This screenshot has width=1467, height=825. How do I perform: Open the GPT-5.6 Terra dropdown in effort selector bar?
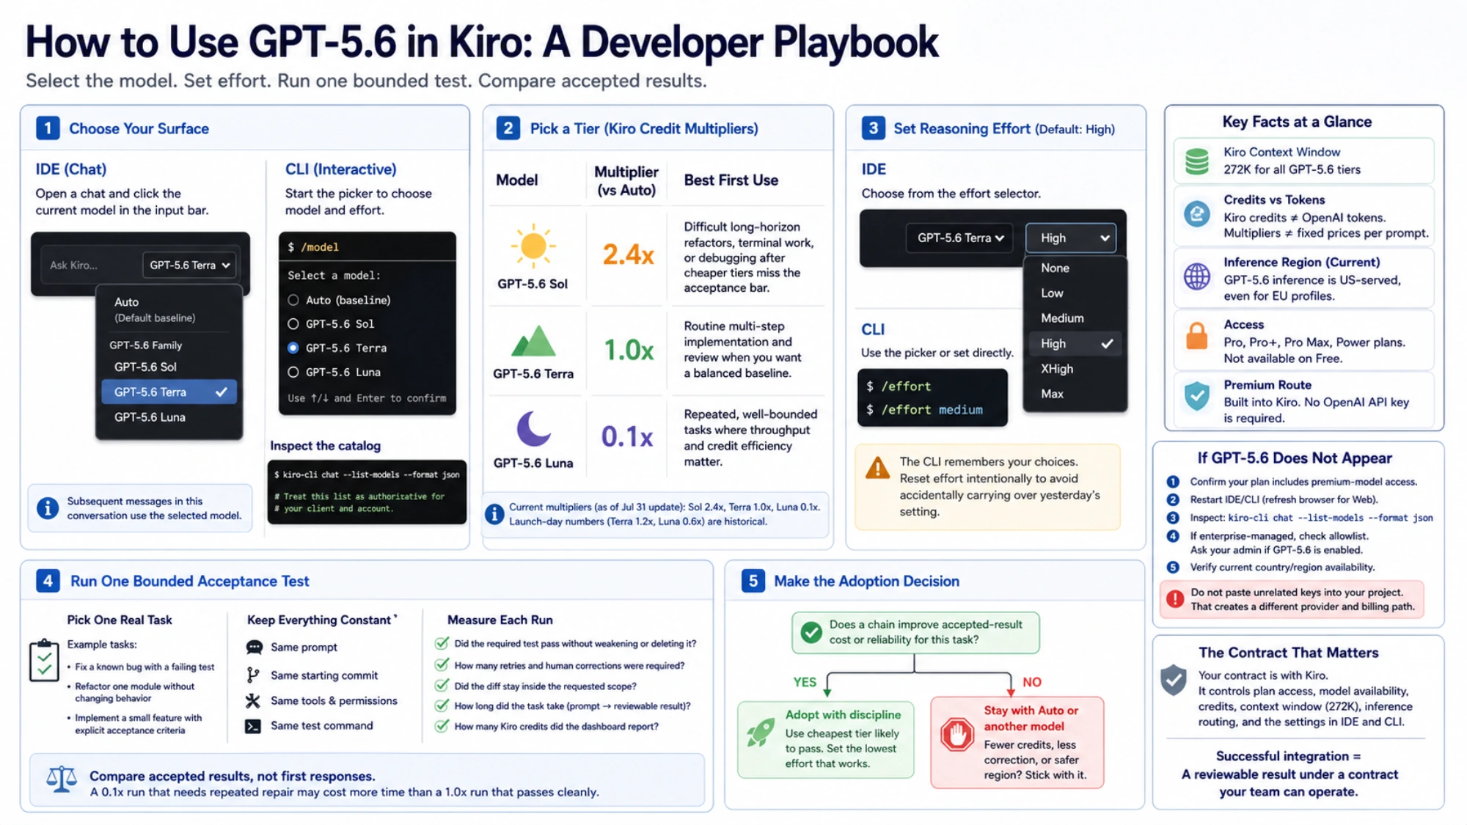click(x=959, y=238)
